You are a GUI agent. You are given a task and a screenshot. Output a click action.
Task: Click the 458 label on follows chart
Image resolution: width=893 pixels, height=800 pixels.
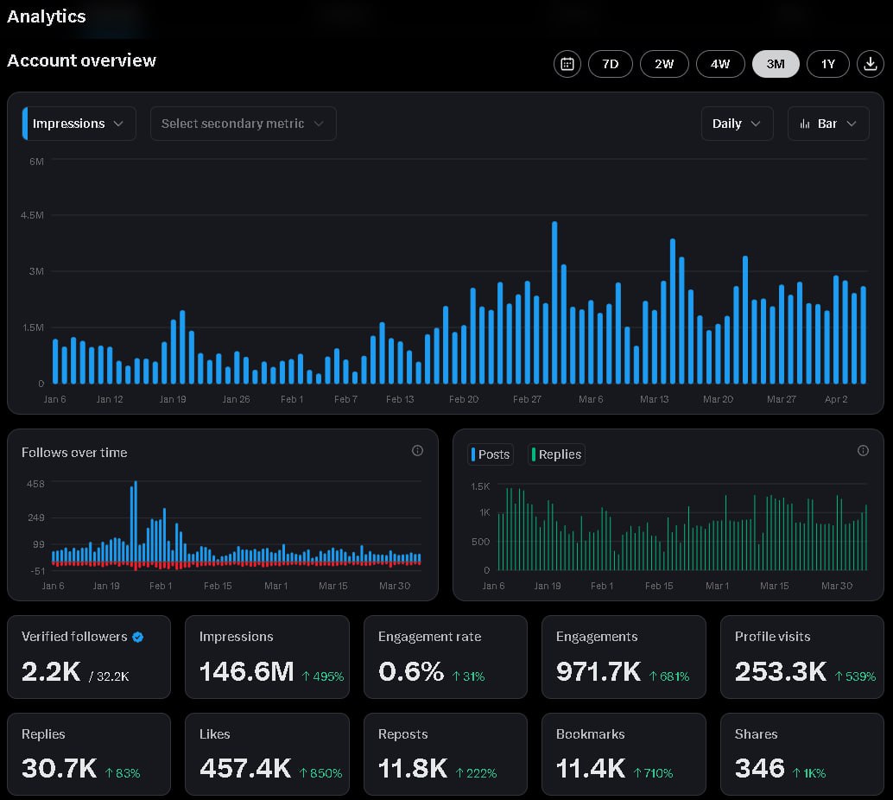(x=35, y=484)
